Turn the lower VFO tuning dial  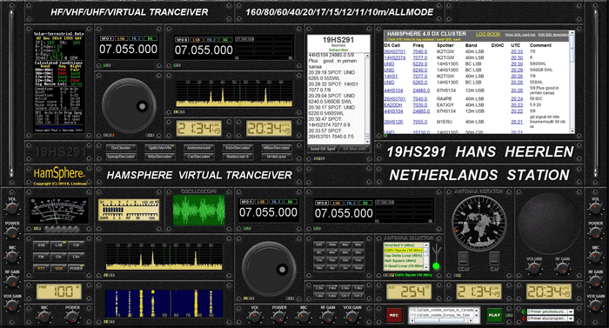click(269, 269)
